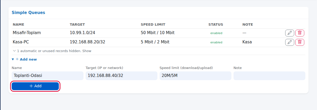Click into the empty Note field
The width and height of the screenshot is (317, 110).
pos(269,76)
